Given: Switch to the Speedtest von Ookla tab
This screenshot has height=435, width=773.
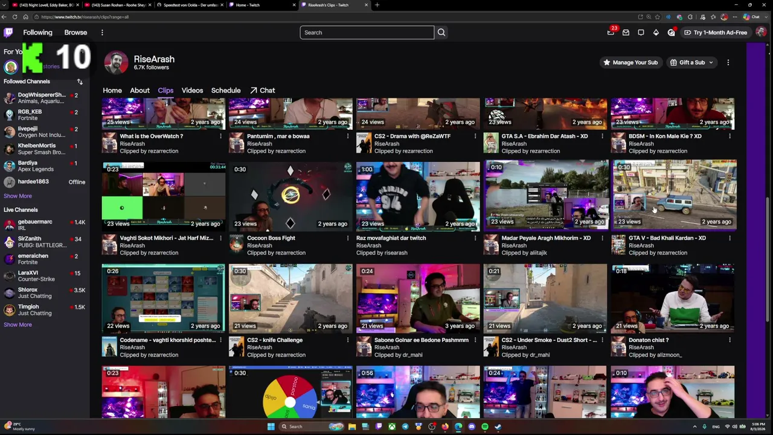Looking at the screenshot, I should [190, 5].
